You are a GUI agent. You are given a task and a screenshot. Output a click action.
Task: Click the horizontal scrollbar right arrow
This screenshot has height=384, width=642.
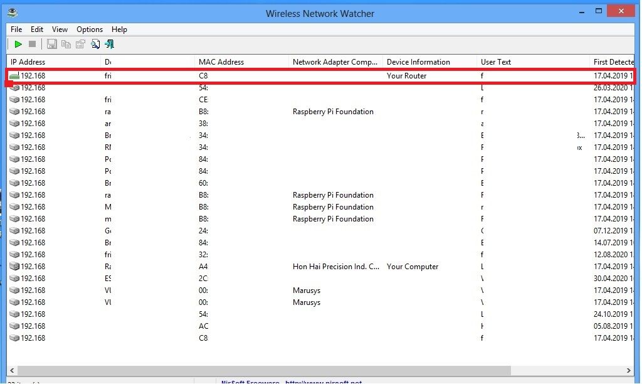coord(629,370)
